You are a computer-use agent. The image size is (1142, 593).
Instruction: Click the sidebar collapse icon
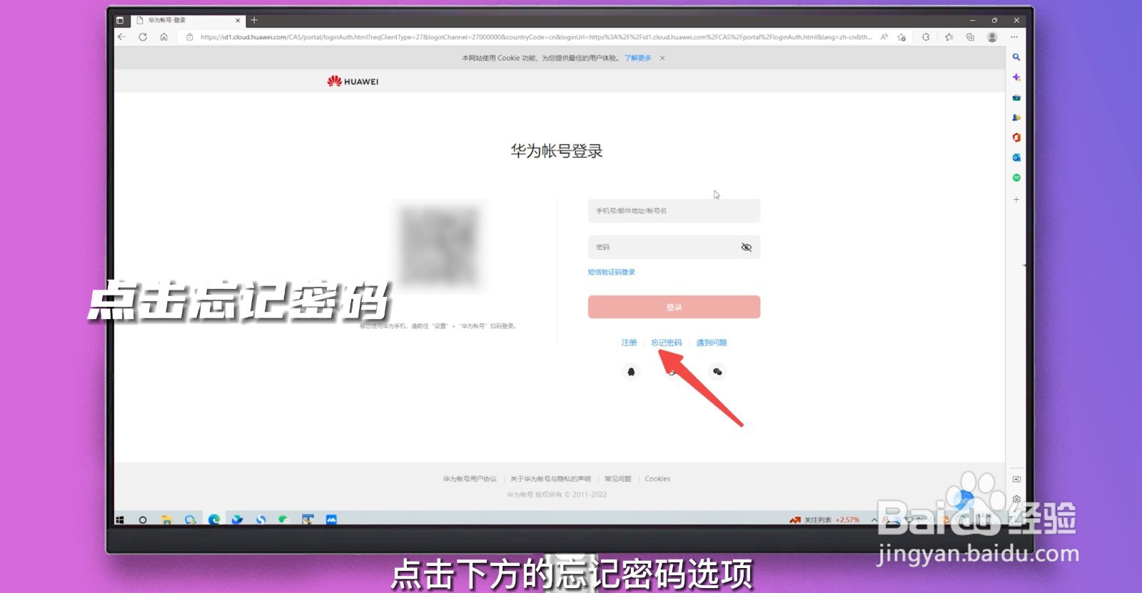(x=1016, y=480)
